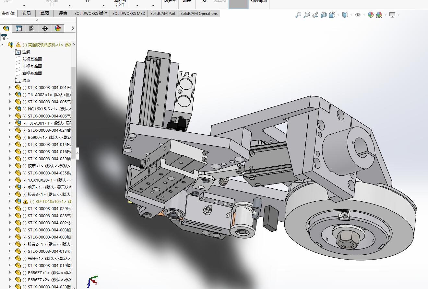Image resolution: width=428 pixels, height=289 pixels.
Task: Click the Display Style cube icon
Action: point(345,15)
